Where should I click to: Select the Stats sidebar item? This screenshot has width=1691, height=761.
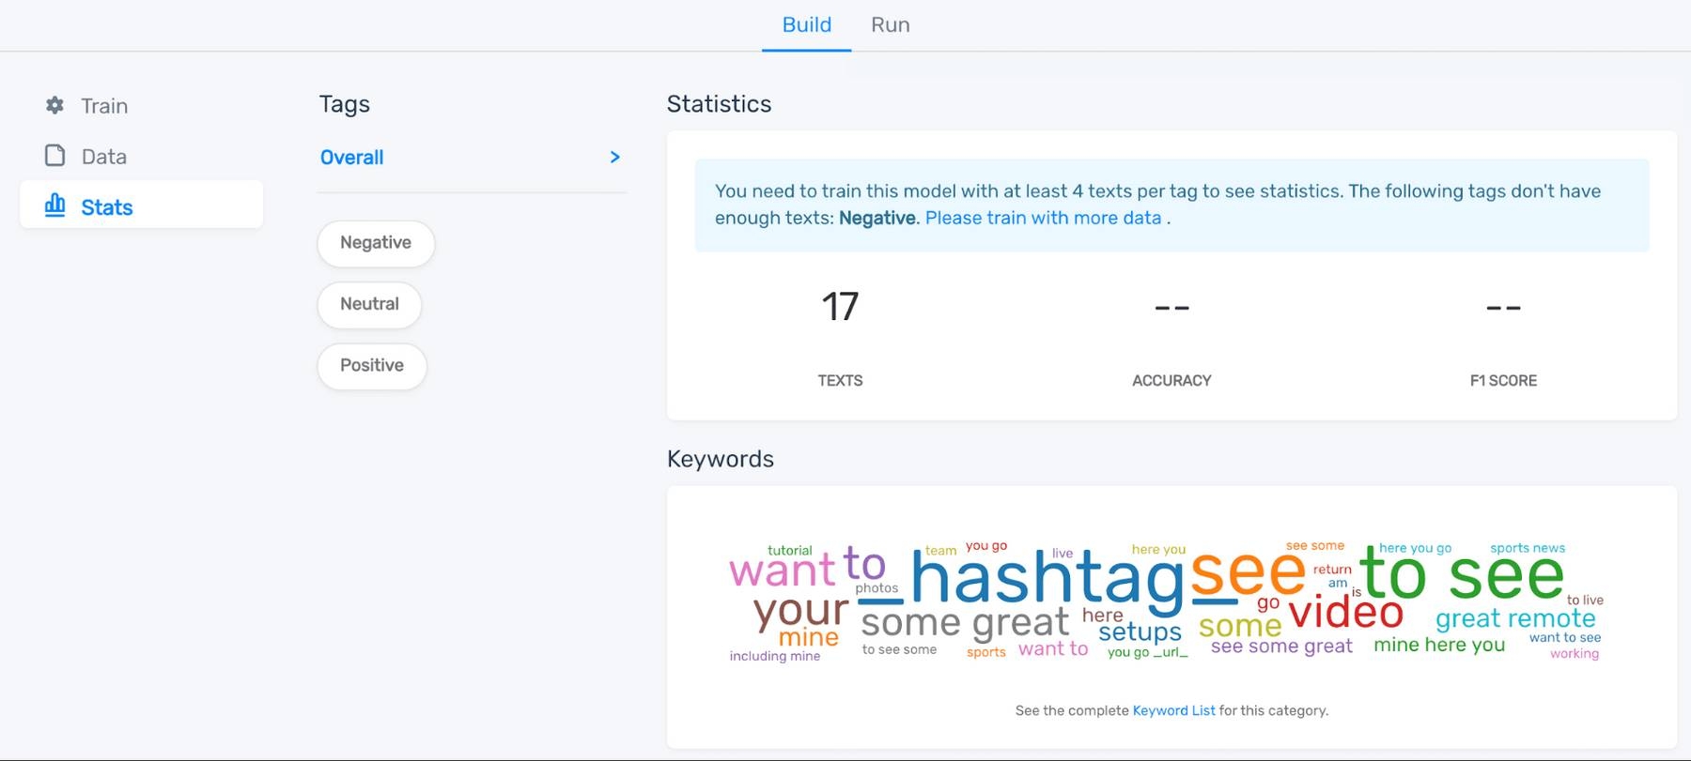tap(106, 207)
